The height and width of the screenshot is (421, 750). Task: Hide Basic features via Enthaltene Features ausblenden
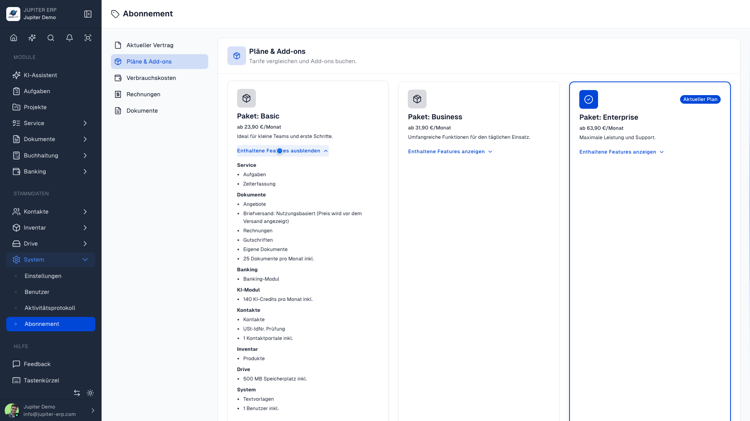coord(283,151)
